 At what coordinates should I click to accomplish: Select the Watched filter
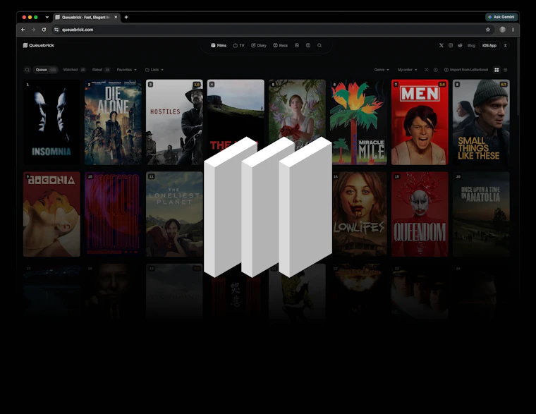tap(74, 70)
